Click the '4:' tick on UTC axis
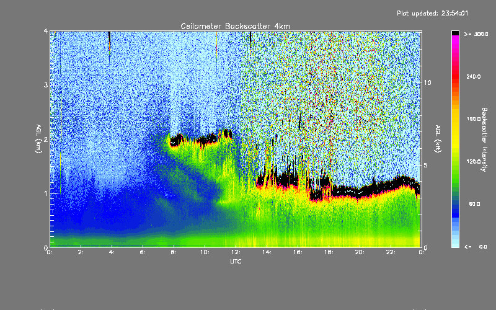Viewport: 496px width, 310px height. 112,252
